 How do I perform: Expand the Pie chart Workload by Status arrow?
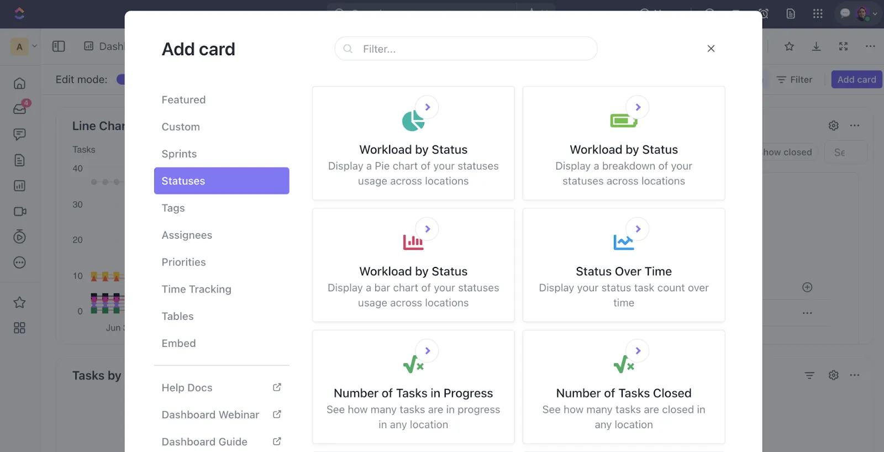coord(427,107)
